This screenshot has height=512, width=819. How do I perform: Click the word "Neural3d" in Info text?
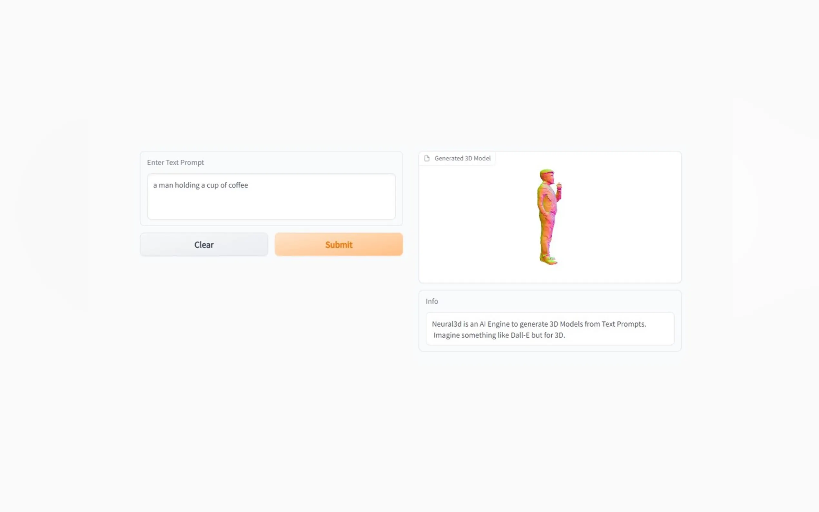pos(447,324)
